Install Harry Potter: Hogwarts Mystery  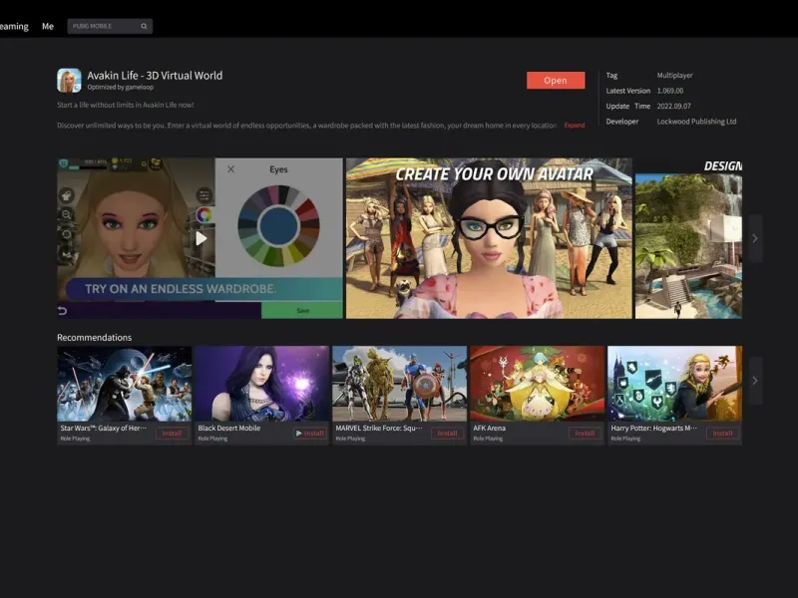point(722,434)
